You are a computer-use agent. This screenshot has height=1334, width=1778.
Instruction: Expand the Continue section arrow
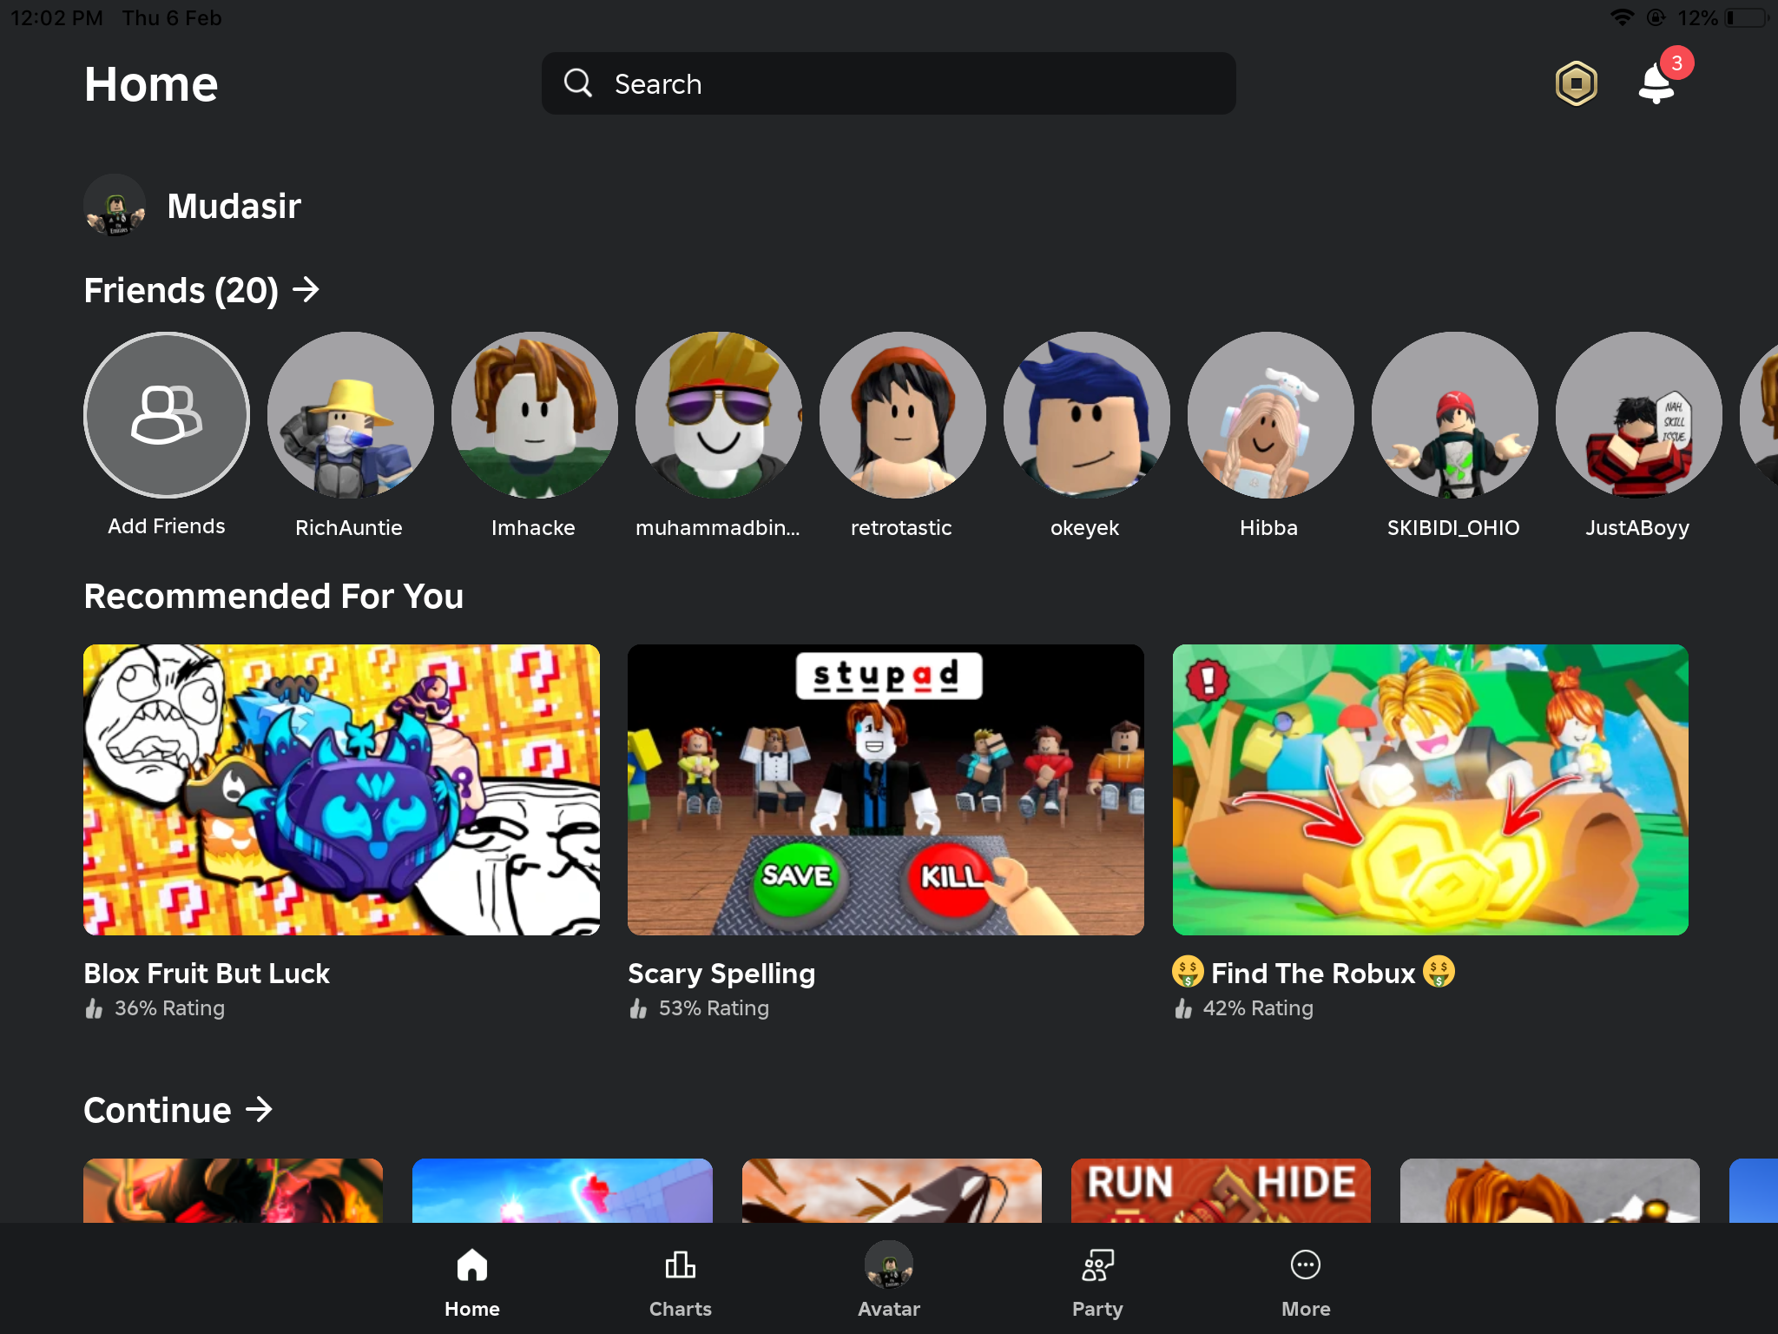point(259,1109)
